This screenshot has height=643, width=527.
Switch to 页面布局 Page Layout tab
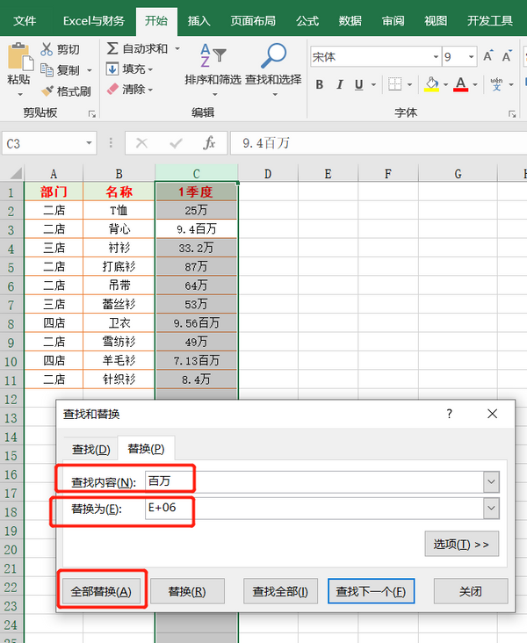pos(253,20)
